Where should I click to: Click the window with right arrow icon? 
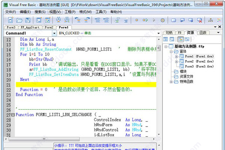(x=191, y=20)
